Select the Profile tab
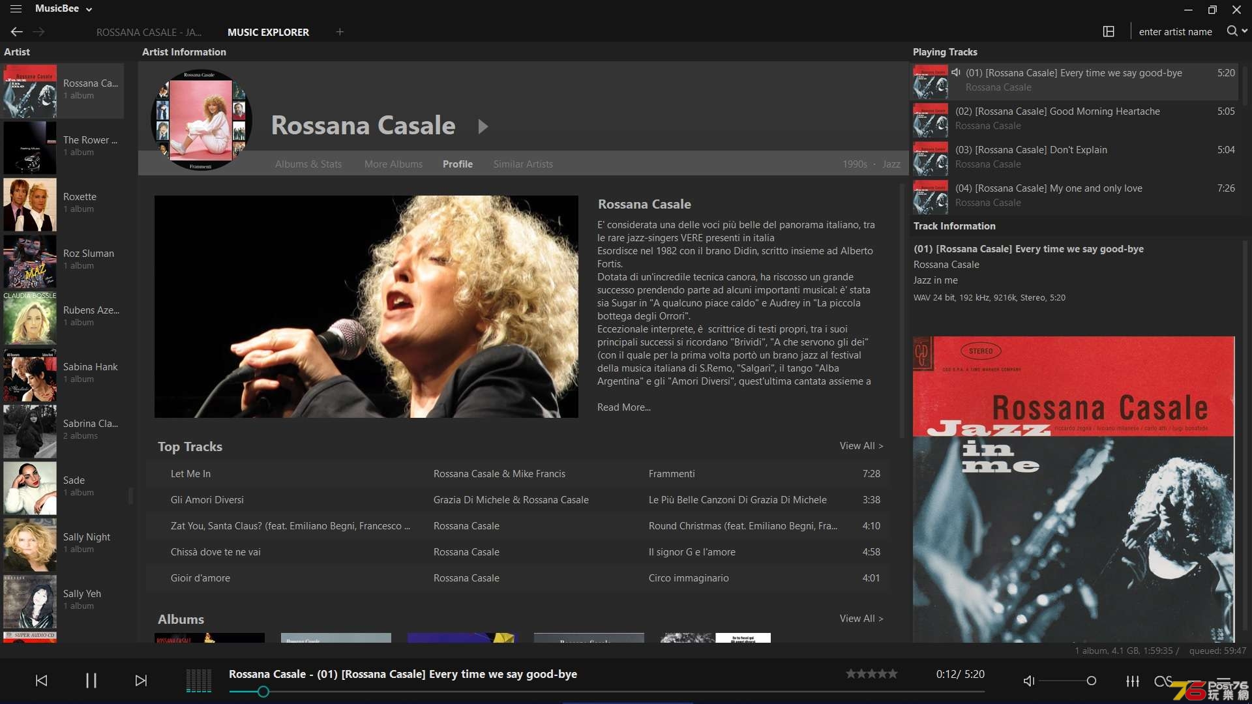Image resolution: width=1252 pixels, height=704 pixels. pos(458,164)
